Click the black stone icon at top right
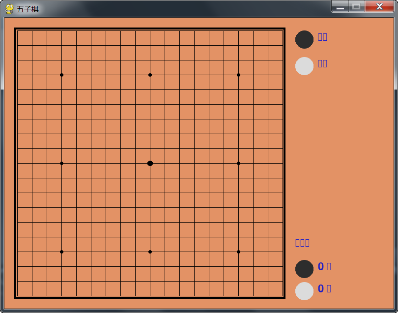 304,40
